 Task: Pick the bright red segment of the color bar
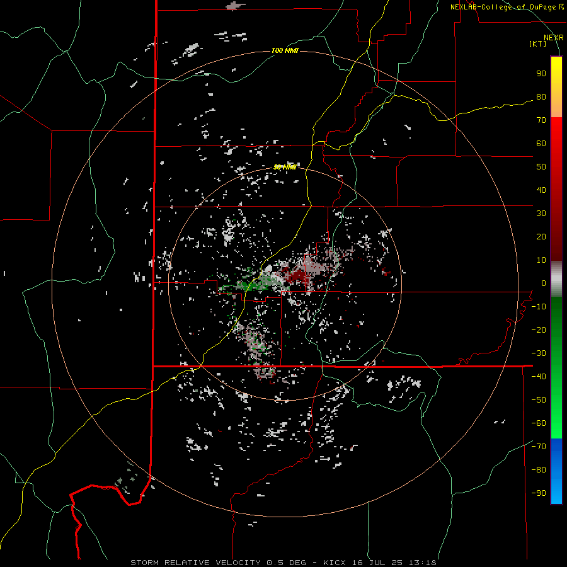(556, 189)
